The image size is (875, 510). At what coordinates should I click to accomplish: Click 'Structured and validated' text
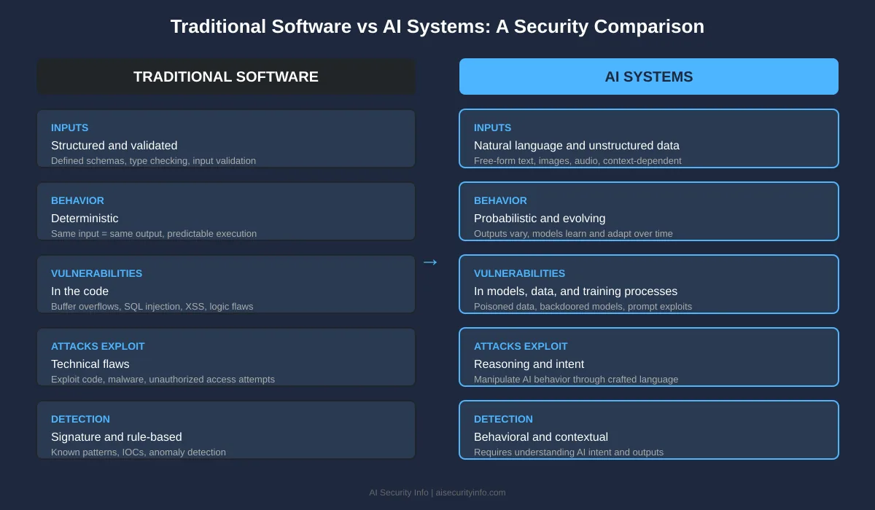tap(114, 146)
